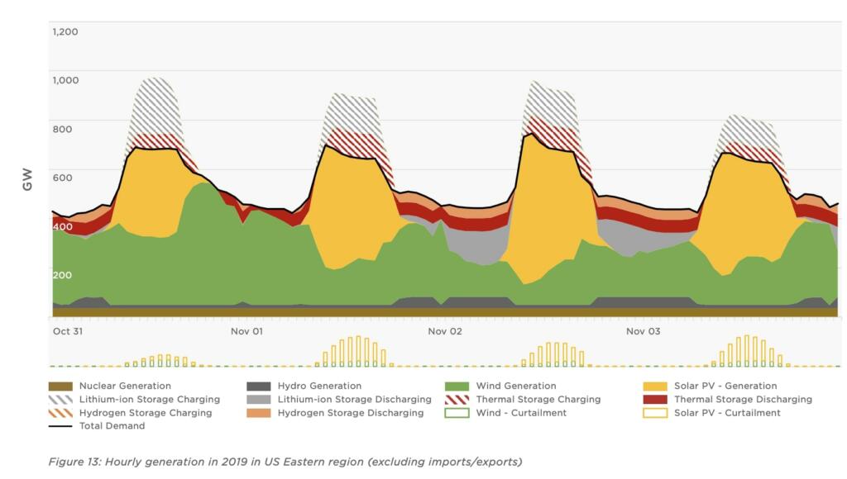Click the Oct 31 date label
The image size is (847, 479).
67,331
